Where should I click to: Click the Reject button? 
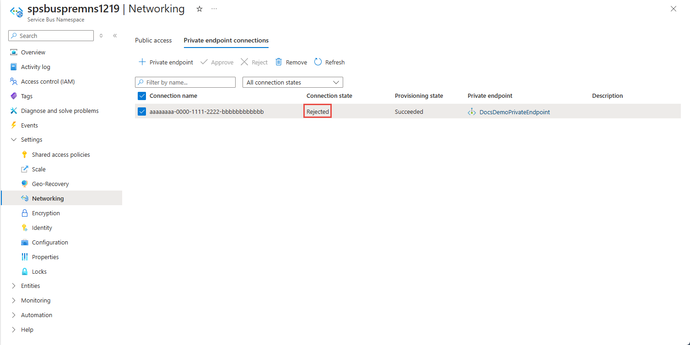254,62
